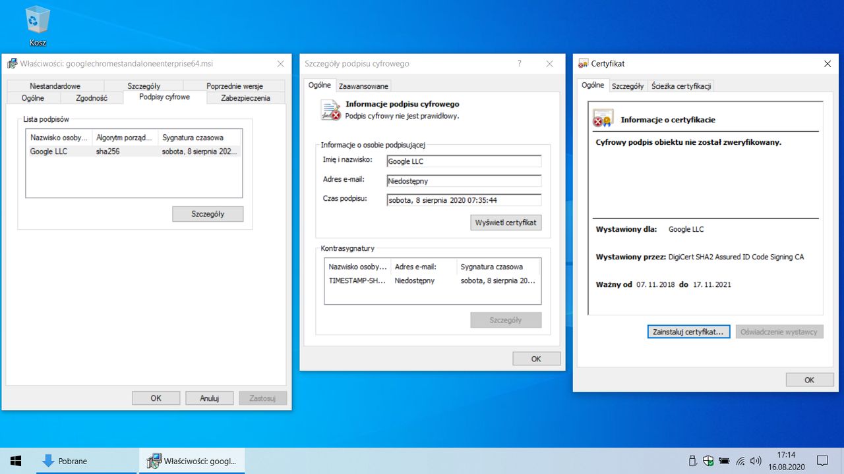The height and width of the screenshot is (474, 844).
Task: Select Google LLC row in signature list
Action: click(134, 151)
